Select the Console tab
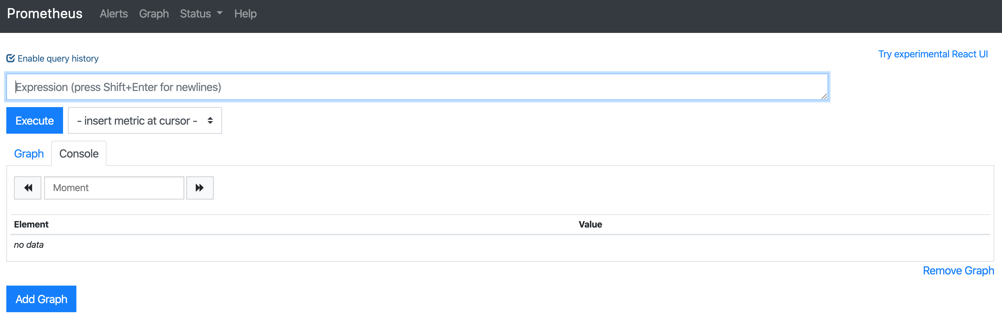The image size is (1002, 329). (79, 154)
